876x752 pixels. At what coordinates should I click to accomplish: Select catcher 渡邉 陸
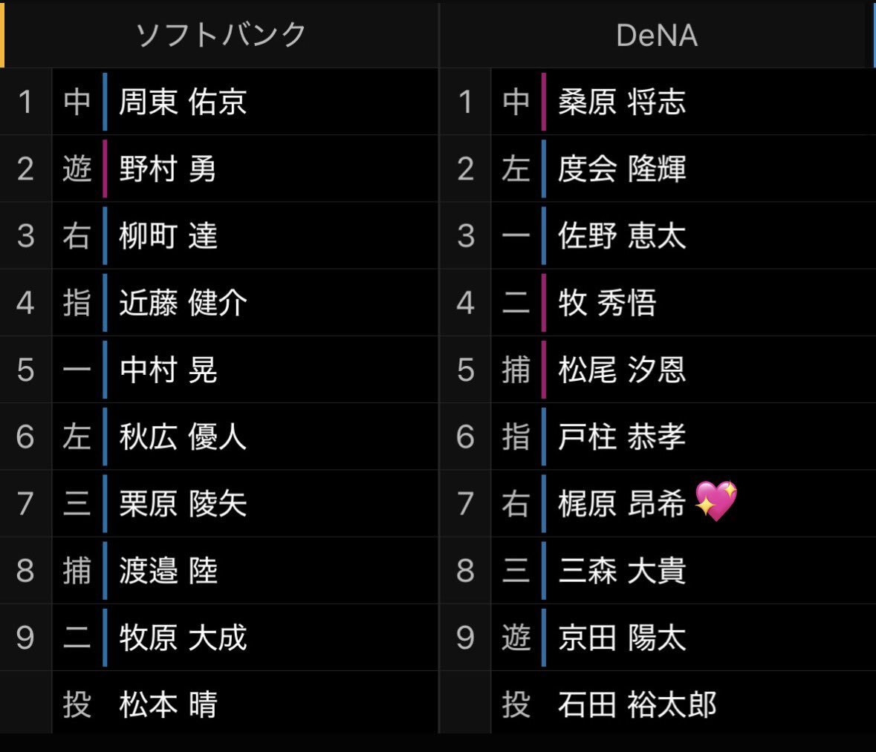click(168, 571)
